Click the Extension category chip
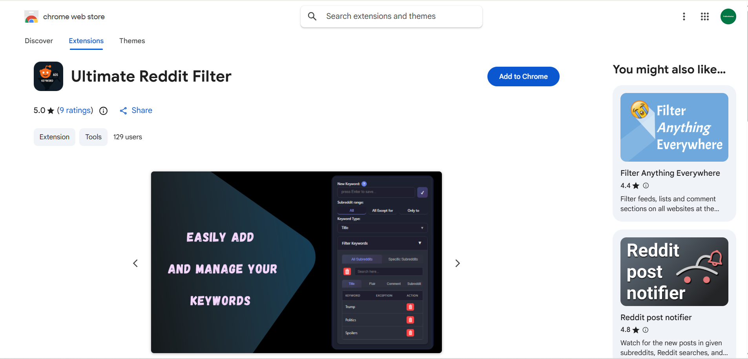This screenshot has height=359, width=748. point(55,137)
